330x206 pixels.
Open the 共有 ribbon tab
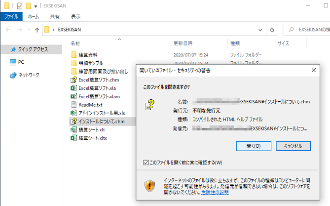(x=55, y=16)
